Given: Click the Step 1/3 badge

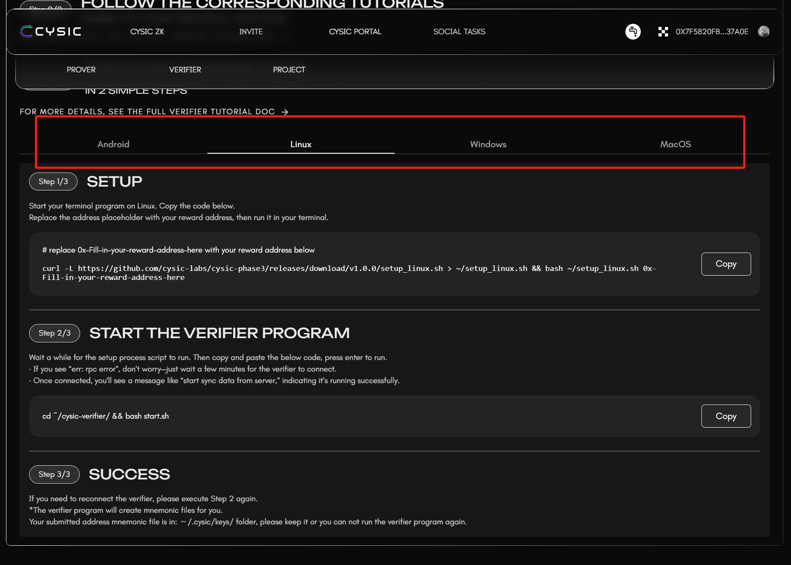Looking at the screenshot, I should (53, 181).
